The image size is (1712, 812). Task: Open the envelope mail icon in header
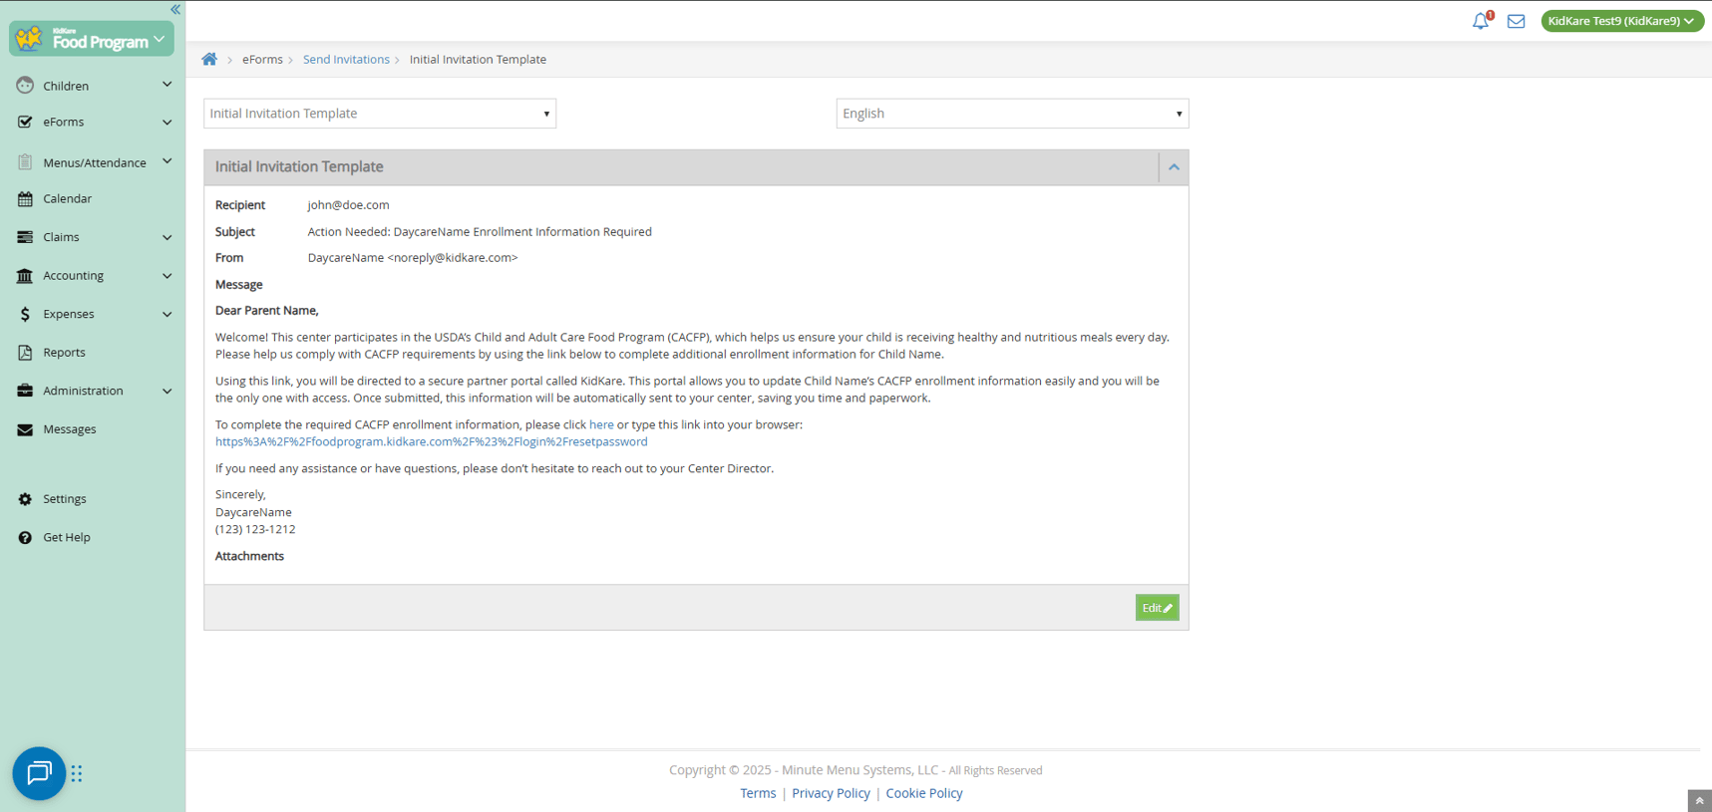[1516, 21]
